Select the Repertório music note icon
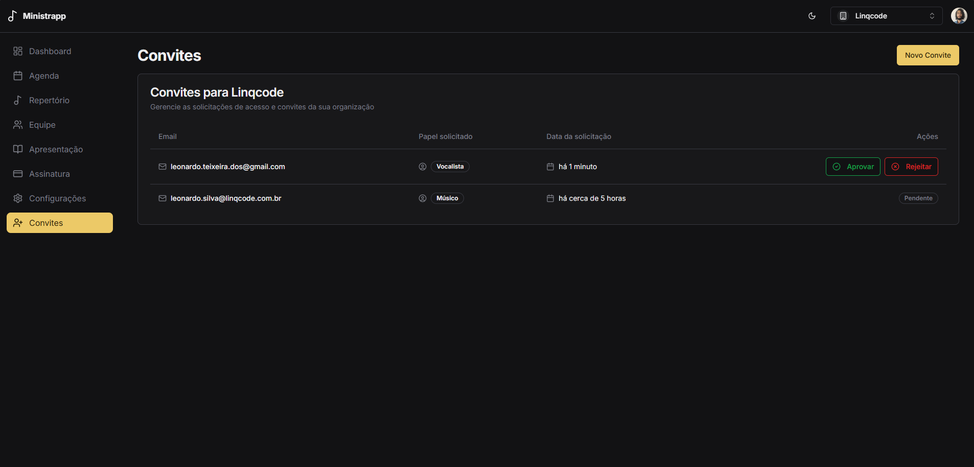 point(18,100)
